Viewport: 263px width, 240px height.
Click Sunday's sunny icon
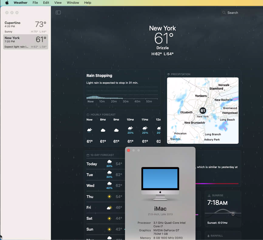(109, 229)
